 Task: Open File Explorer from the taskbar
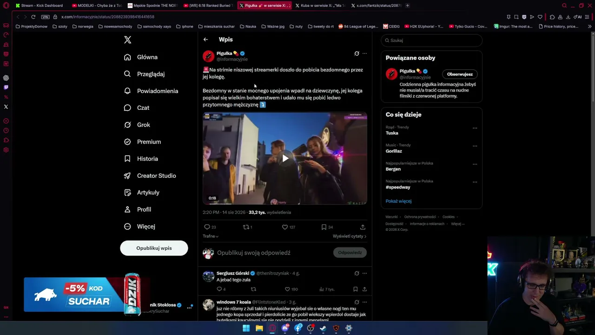(259, 328)
